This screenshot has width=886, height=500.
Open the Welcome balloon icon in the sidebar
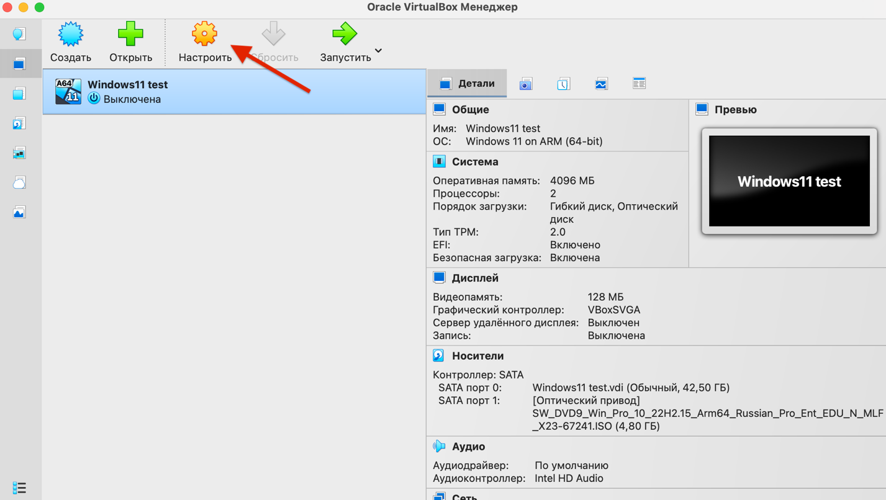(x=19, y=33)
